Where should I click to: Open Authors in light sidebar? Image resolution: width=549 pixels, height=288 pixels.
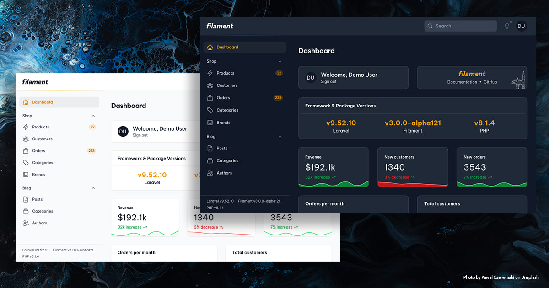click(59, 223)
